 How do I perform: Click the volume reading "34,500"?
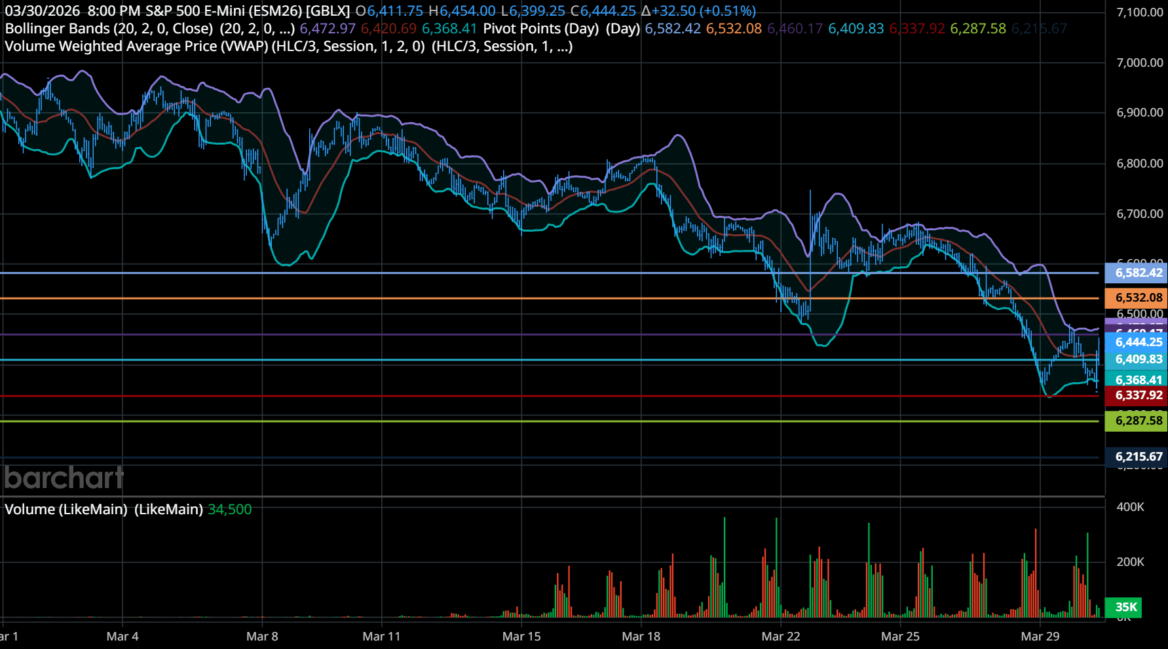pyautogui.click(x=229, y=509)
